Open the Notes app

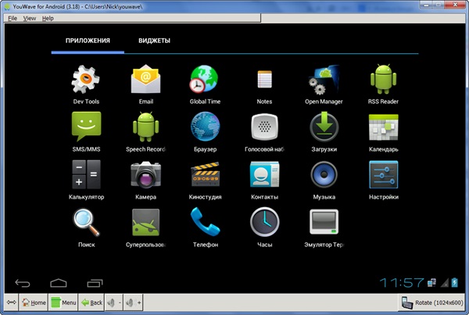click(264, 80)
